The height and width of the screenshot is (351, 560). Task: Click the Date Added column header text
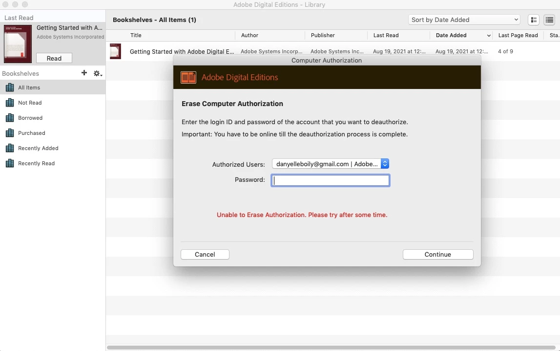[451, 35]
